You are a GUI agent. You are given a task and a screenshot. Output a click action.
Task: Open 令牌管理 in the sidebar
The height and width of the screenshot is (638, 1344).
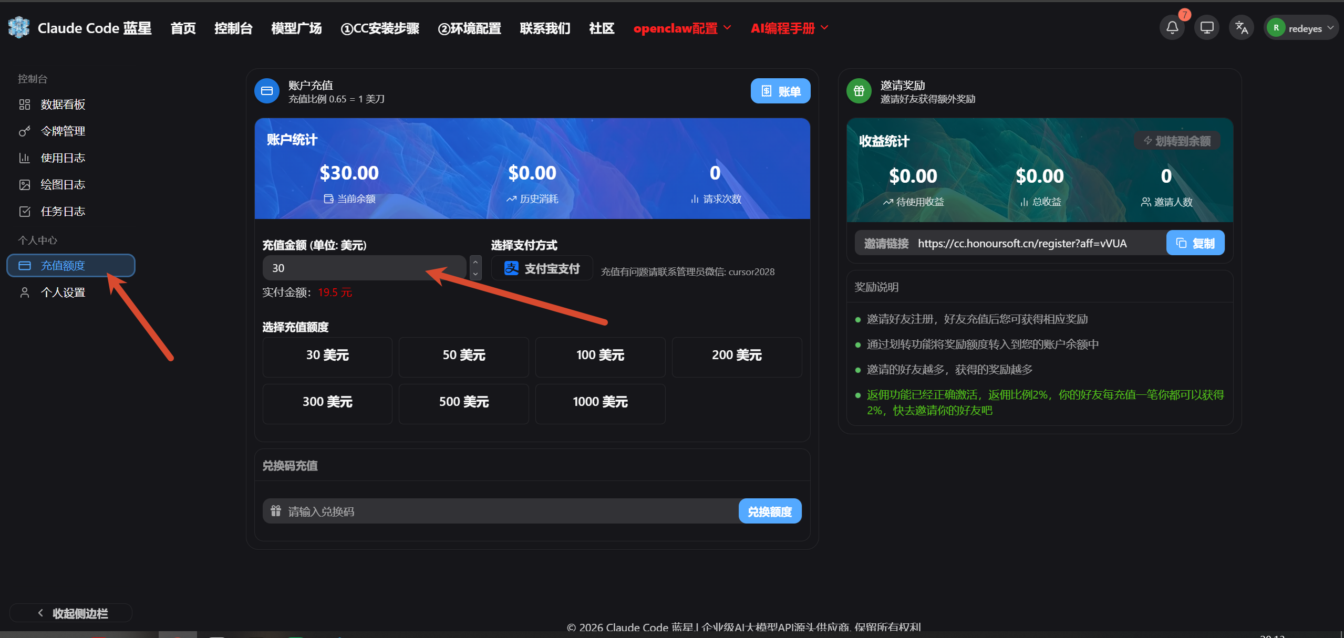tap(63, 131)
